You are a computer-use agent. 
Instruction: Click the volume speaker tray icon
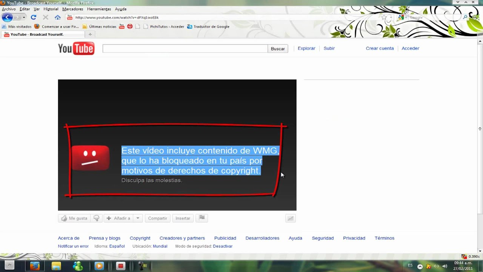pos(445,266)
